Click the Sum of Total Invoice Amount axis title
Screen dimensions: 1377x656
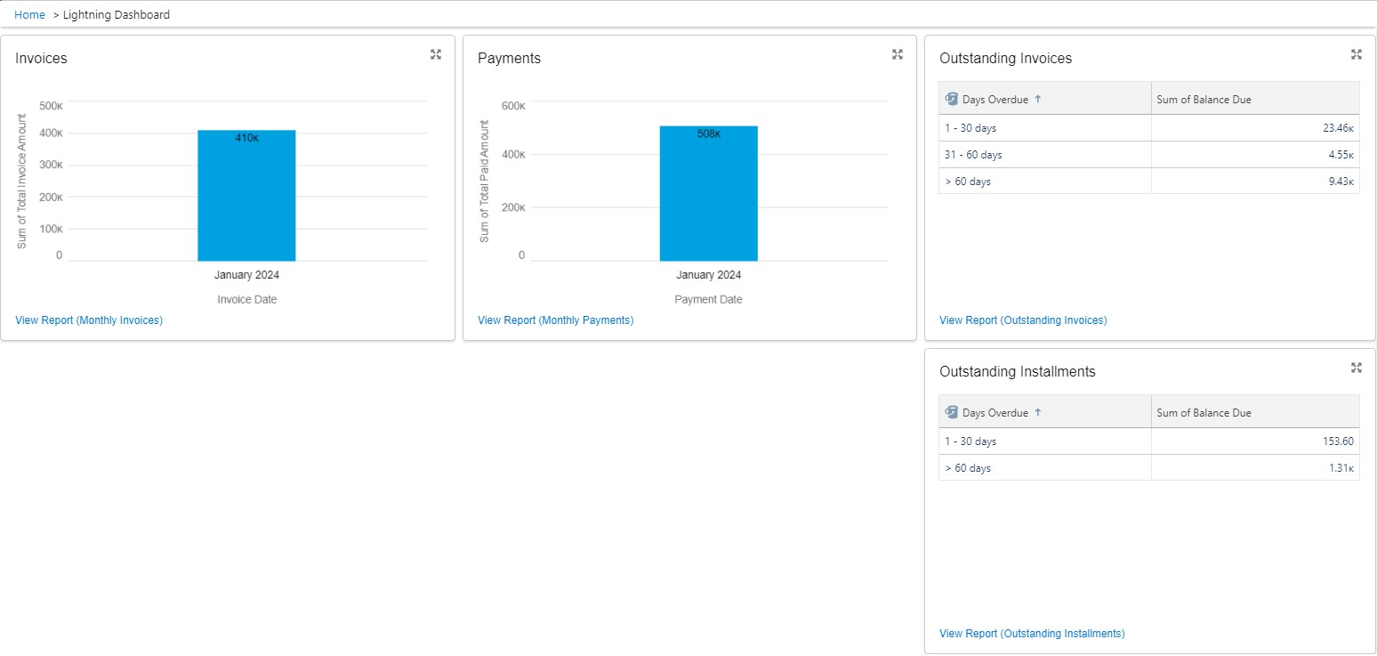pos(22,182)
